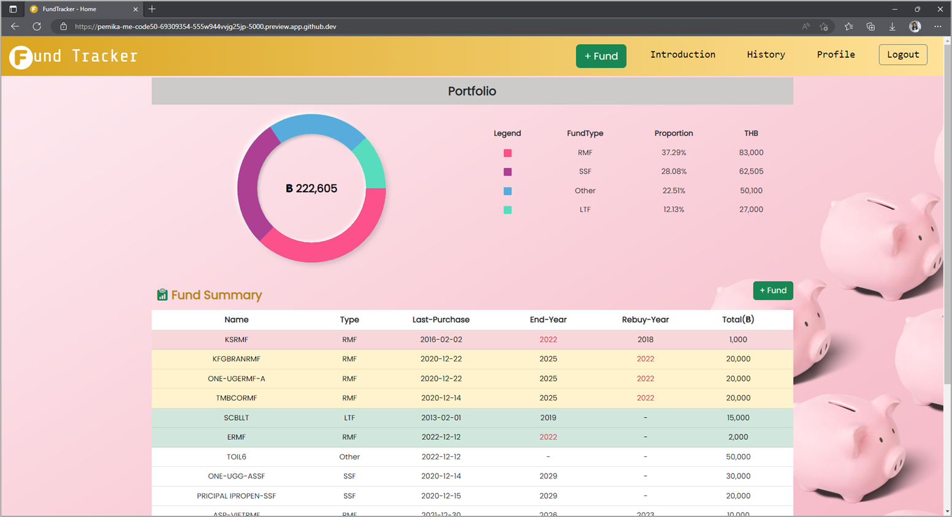Navigate back with the browser back arrow
The width and height of the screenshot is (952, 517).
click(15, 26)
